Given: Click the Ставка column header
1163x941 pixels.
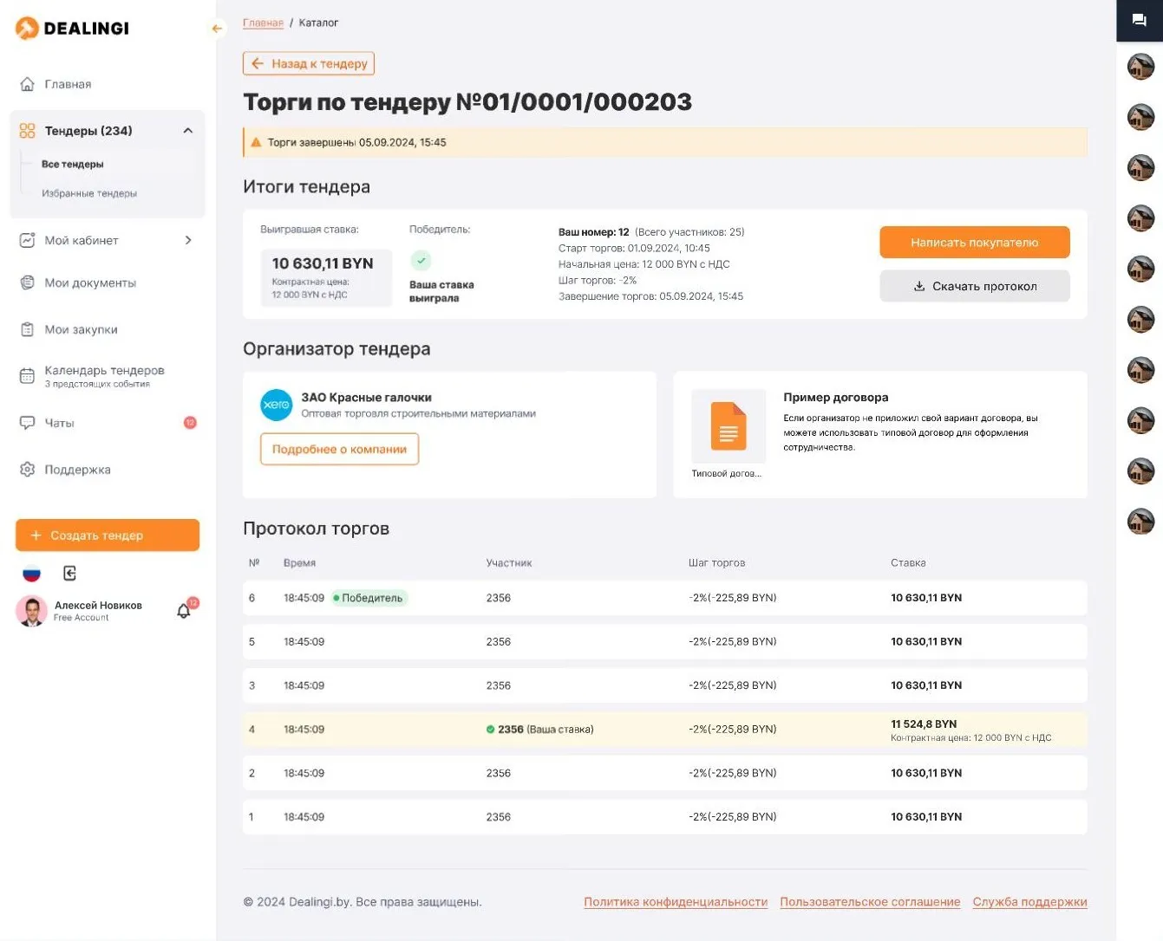Looking at the screenshot, I should [908, 563].
